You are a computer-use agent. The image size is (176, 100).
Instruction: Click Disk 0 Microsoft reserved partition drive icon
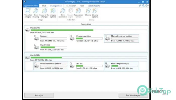(107, 39)
